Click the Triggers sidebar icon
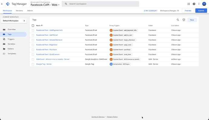This screenshot has width=209, height=120. [4, 39]
